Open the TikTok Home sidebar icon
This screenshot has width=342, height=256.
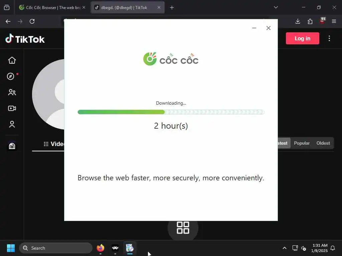tap(12, 60)
